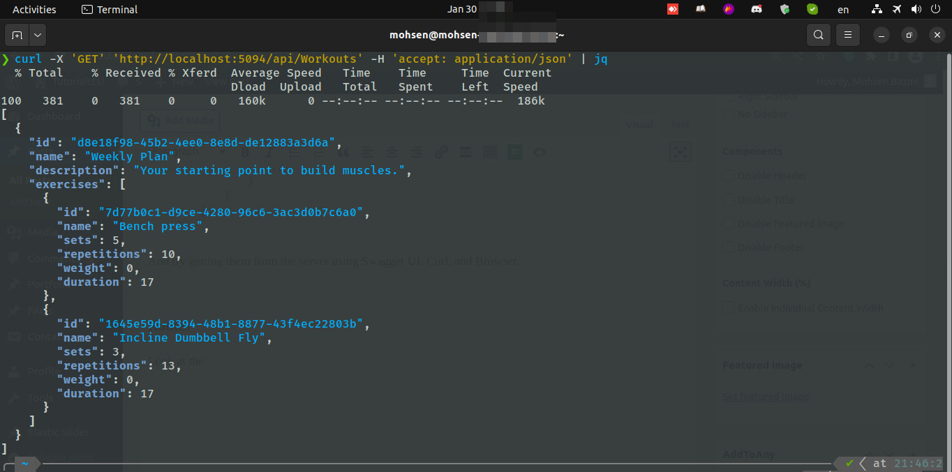Viewport: 952px width, 472px height.
Task: Restore down the terminal window
Action: tap(909, 35)
